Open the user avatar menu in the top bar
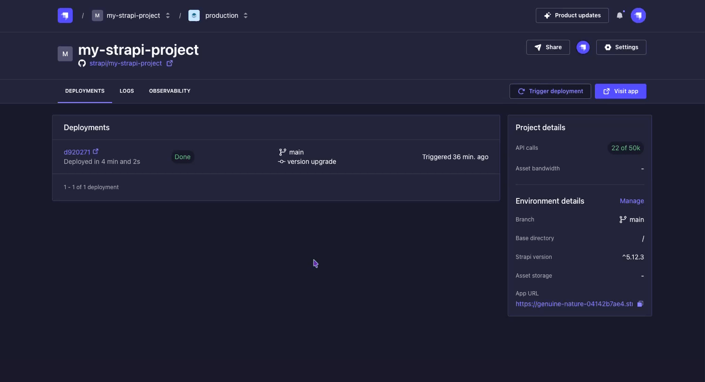 coord(638,15)
